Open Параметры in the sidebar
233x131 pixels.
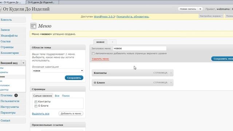point(8,113)
